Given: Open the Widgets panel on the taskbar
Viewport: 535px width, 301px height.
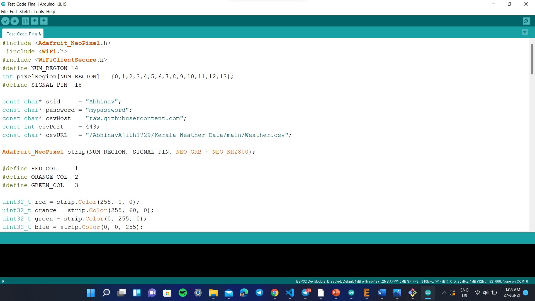Looking at the screenshot, I should tap(137, 293).
